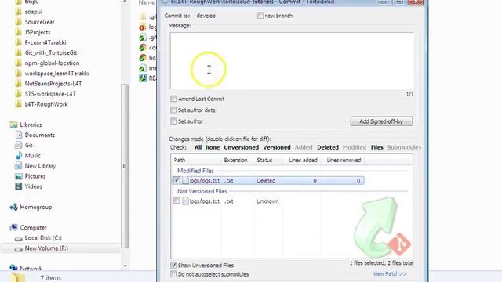This screenshot has width=502, height=282.
Task: Select All in the Check filter
Action: pos(198,147)
